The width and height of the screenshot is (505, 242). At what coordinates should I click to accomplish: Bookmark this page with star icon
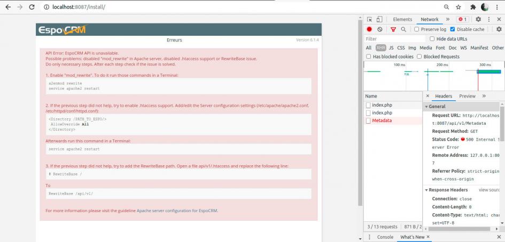click(x=459, y=7)
